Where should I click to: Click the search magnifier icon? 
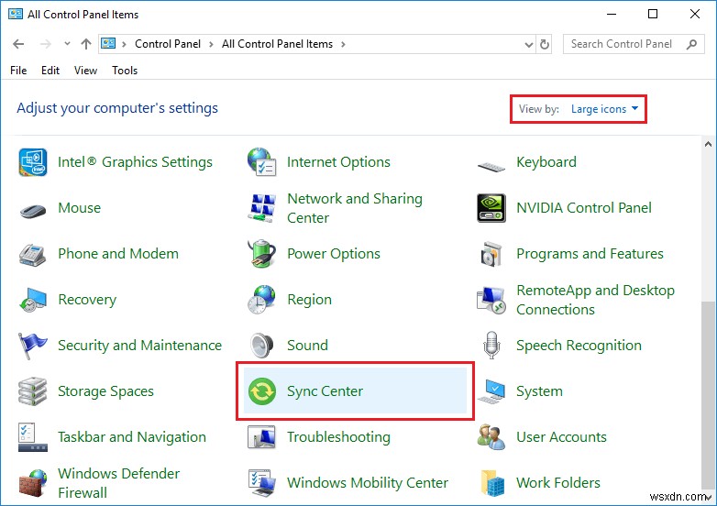(691, 44)
